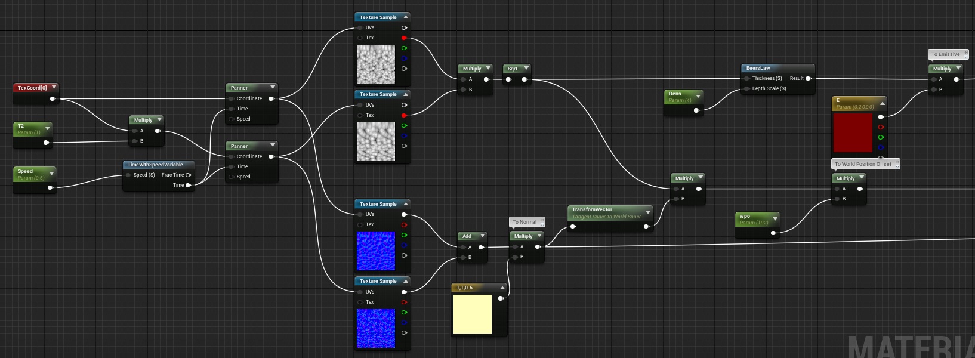Select the To Emissive comment label

(946, 54)
